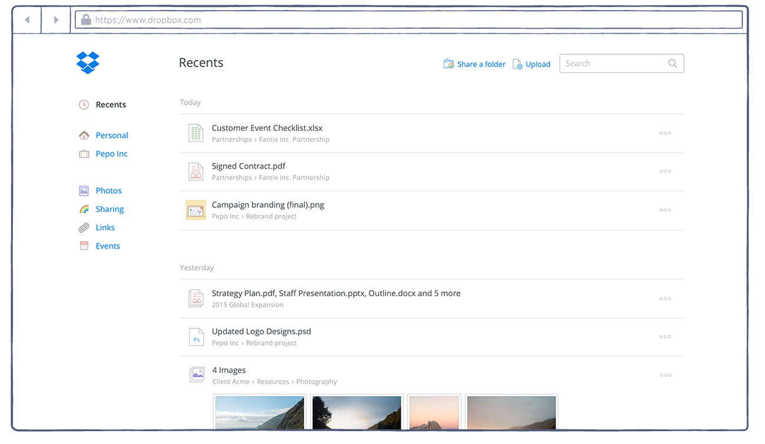Image resolution: width=765 pixels, height=444 pixels.
Task: Go to Photos in the sidebar
Action: point(108,191)
